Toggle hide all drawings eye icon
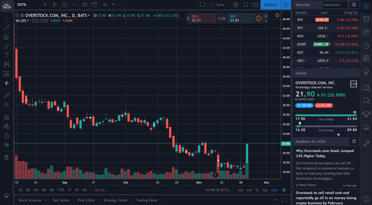 pos(7,145)
